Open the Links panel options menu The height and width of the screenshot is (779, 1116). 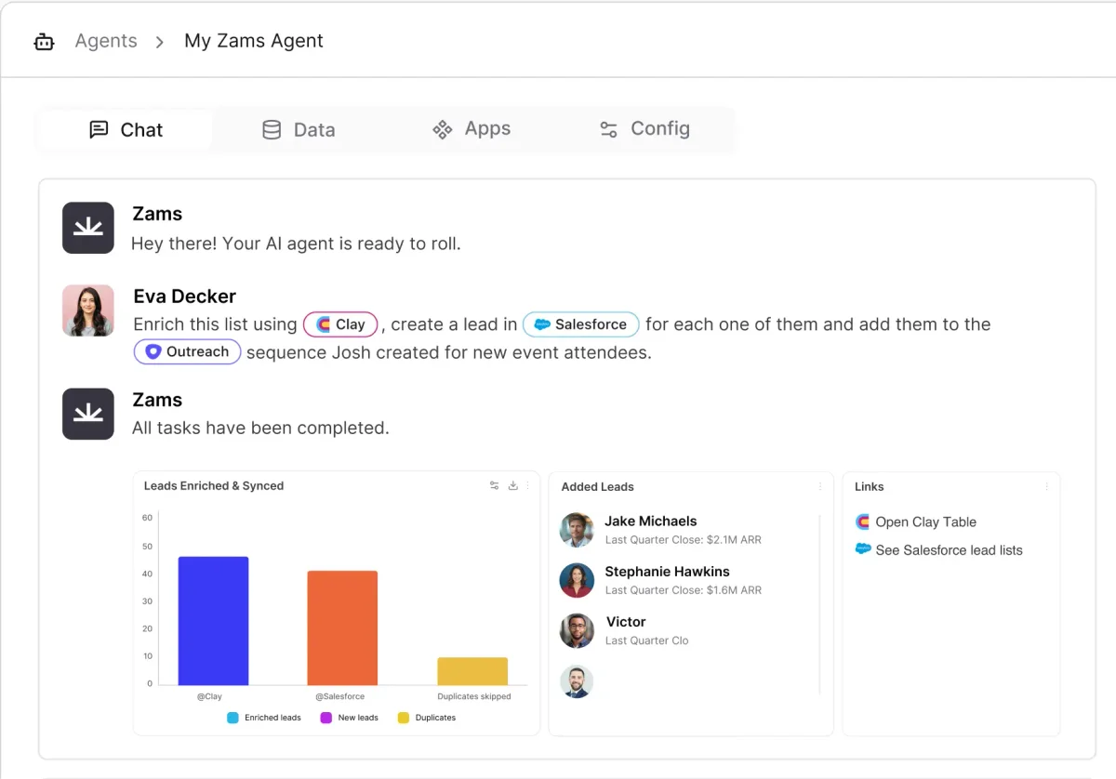[x=1046, y=486]
